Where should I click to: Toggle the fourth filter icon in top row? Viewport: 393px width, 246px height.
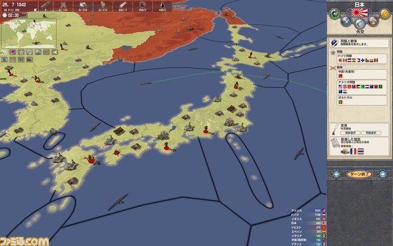(29, 52)
